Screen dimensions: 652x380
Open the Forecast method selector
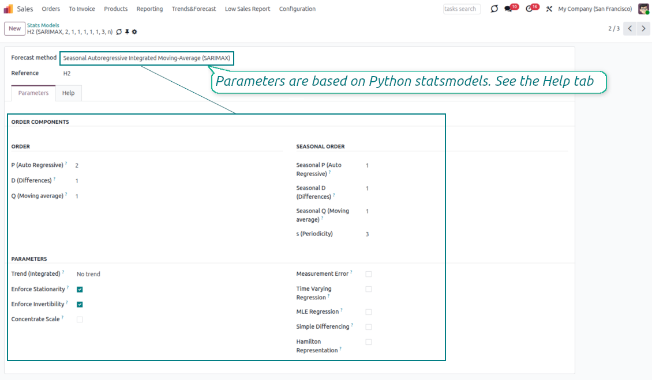(x=147, y=58)
